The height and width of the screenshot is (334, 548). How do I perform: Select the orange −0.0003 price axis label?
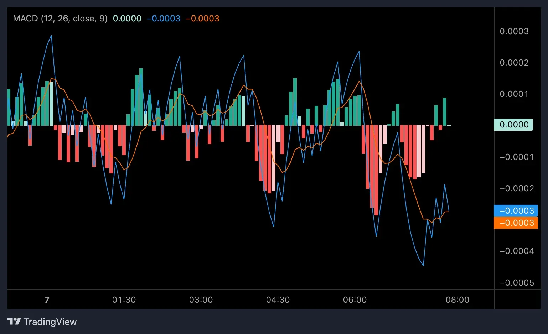(516, 223)
